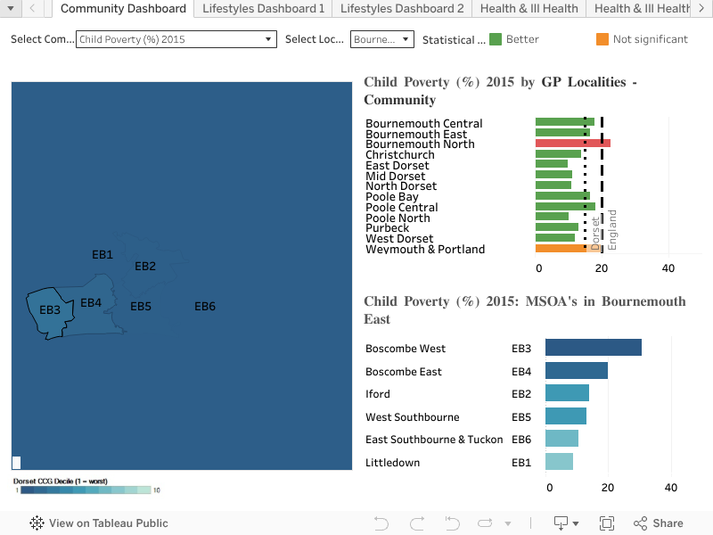This screenshot has width=713, height=535.
Task: Open the Select Com dropdown showing Child Poverty
Action: [176, 39]
